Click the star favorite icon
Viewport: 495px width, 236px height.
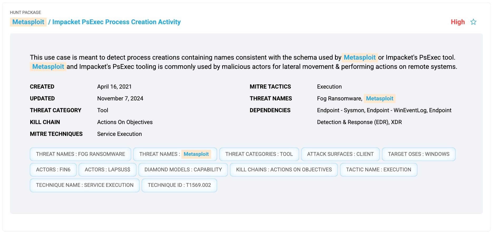pyautogui.click(x=473, y=22)
